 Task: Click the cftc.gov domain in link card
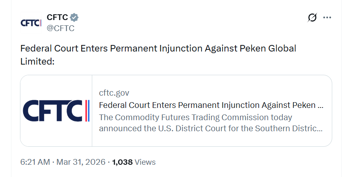point(114,93)
